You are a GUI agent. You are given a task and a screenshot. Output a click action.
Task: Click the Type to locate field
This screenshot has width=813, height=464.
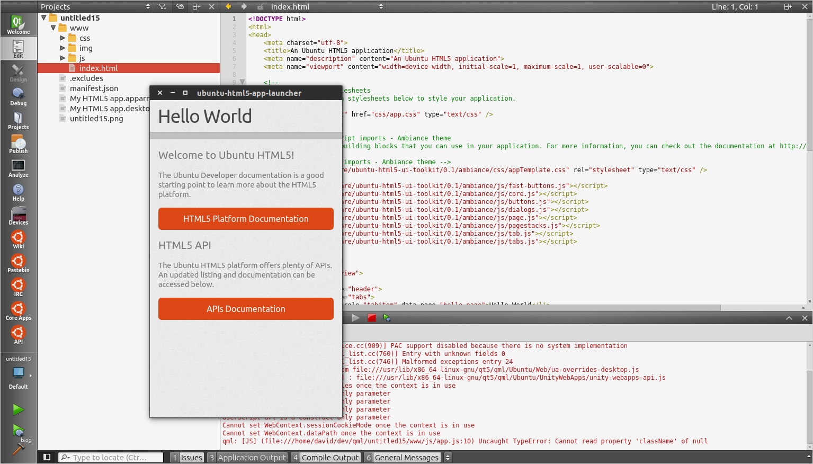pos(110,457)
